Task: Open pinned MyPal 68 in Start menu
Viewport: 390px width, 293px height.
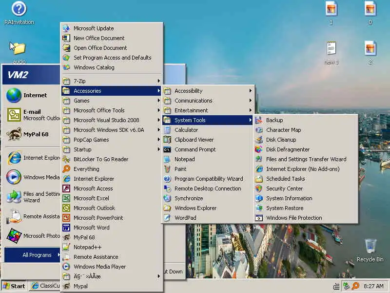Action: (32, 134)
